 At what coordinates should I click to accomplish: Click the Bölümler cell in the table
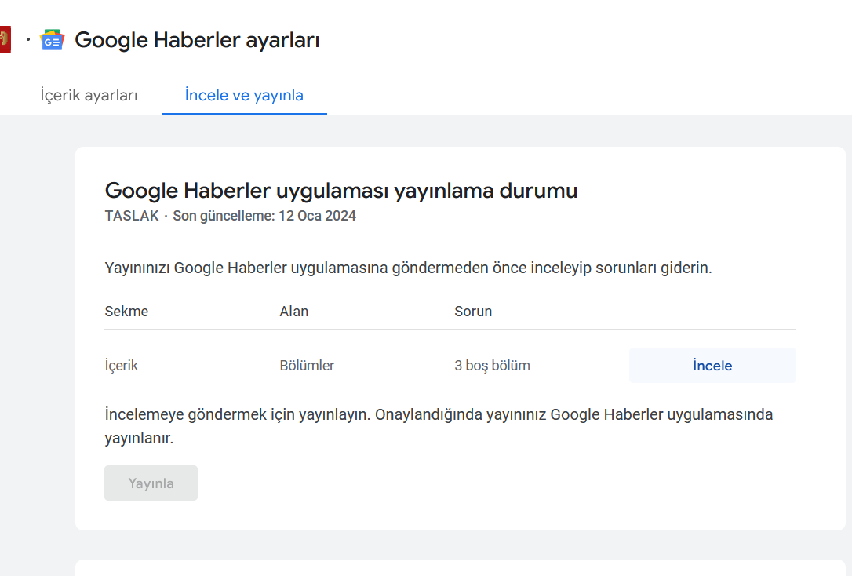tap(307, 365)
